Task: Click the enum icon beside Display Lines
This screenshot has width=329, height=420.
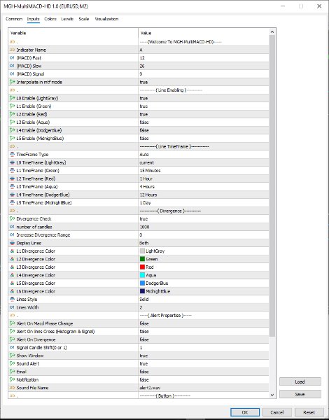Action: (x=12, y=243)
